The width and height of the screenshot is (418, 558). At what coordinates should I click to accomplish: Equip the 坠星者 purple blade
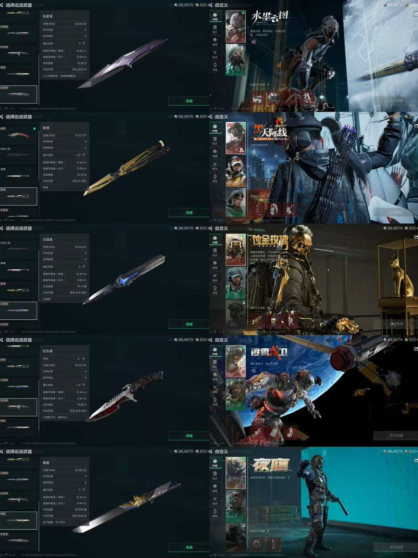[x=189, y=101]
